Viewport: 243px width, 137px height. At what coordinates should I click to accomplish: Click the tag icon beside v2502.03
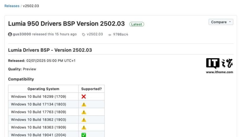[84, 35]
